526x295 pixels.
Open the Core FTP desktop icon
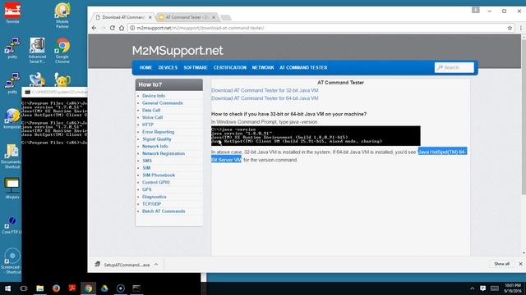click(x=12, y=225)
